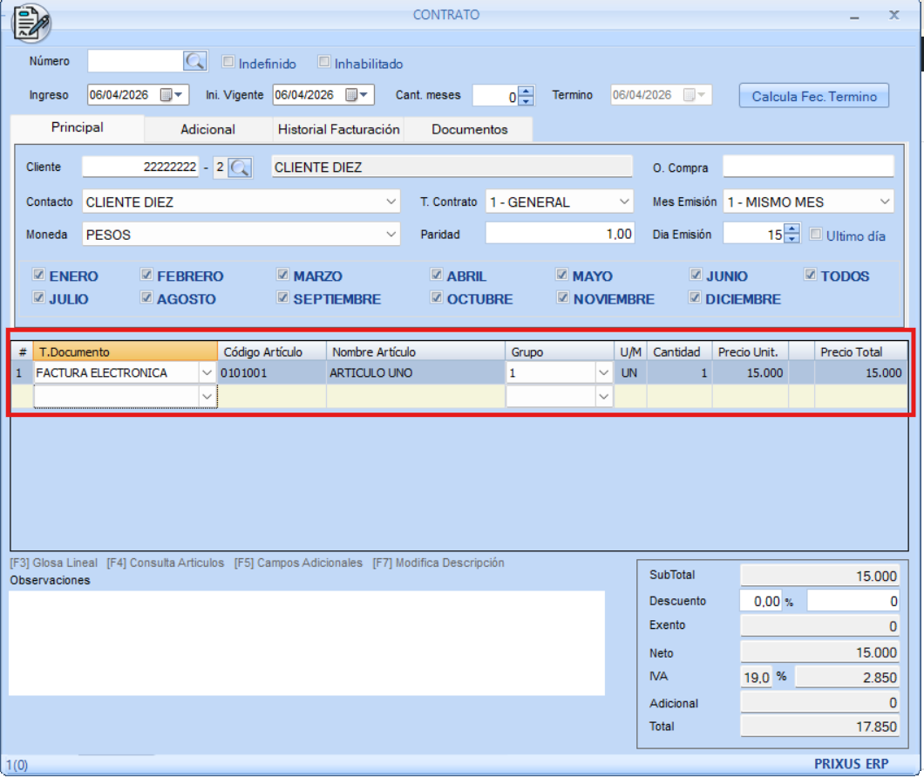Open the Historial Facturación tab
The image size is (924, 778).
(338, 129)
